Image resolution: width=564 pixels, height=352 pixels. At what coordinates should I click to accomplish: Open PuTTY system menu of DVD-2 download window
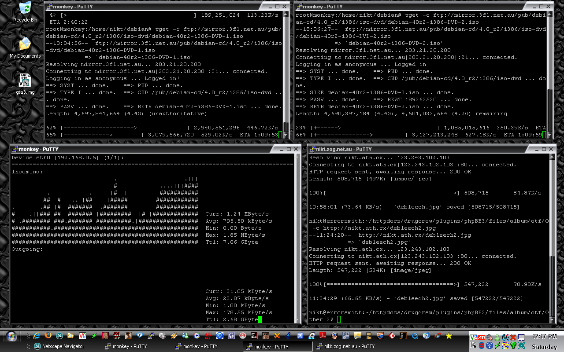300,7
